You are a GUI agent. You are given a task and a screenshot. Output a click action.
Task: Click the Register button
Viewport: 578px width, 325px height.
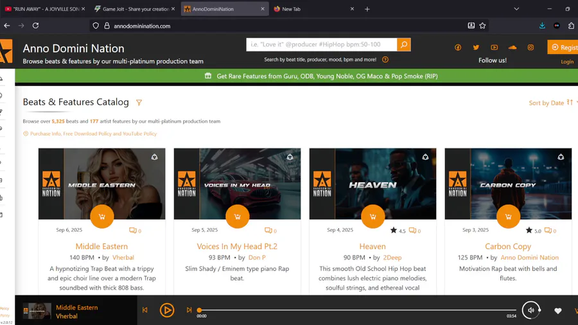[563, 47]
